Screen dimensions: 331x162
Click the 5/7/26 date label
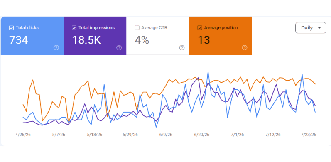tap(59, 135)
